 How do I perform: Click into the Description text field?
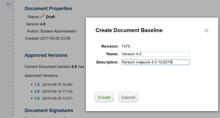pos(155,62)
